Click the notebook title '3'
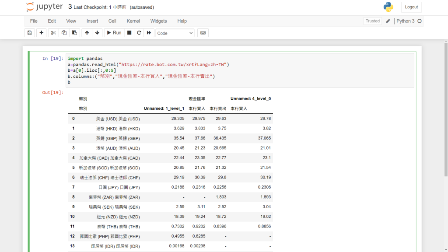This screenshot has width=448, height=252. tap(70, 7)
